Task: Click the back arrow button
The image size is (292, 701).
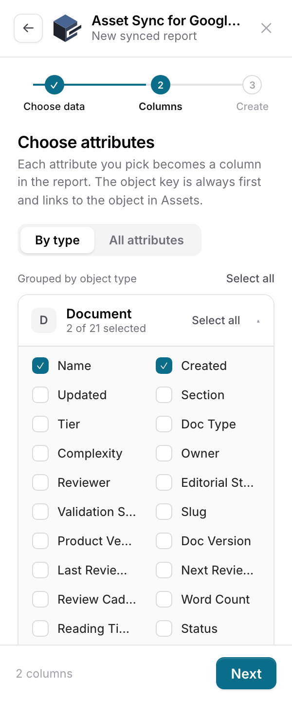Action: (x=28, y=28)
